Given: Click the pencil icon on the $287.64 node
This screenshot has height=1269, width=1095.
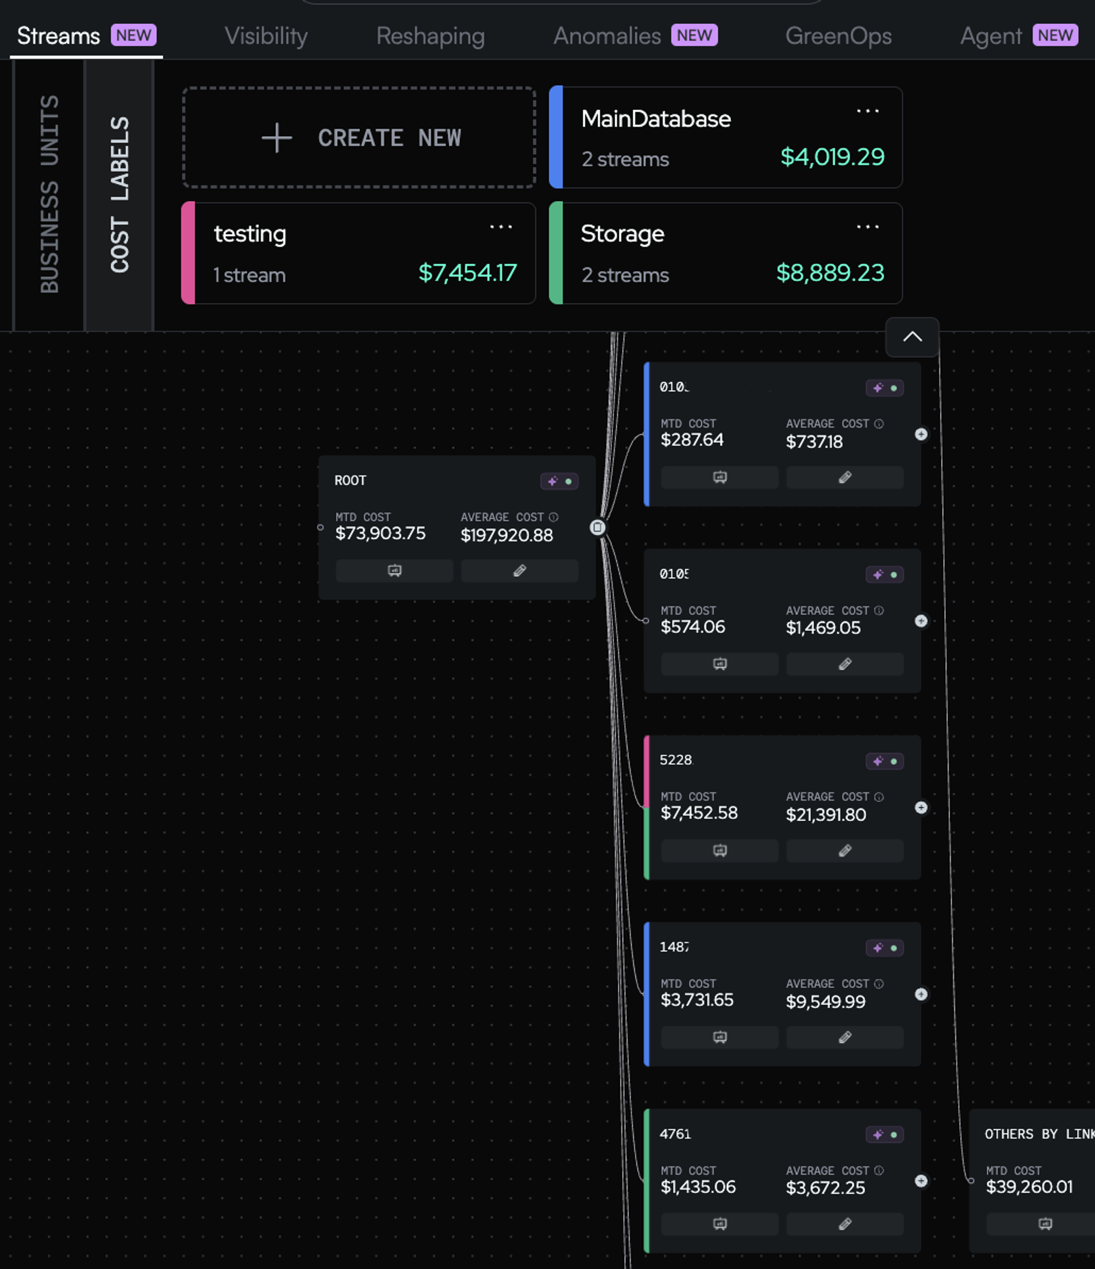Looking at the screenshot, I should [845, 477].
